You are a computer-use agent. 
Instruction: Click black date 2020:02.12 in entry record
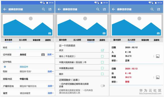131,47
